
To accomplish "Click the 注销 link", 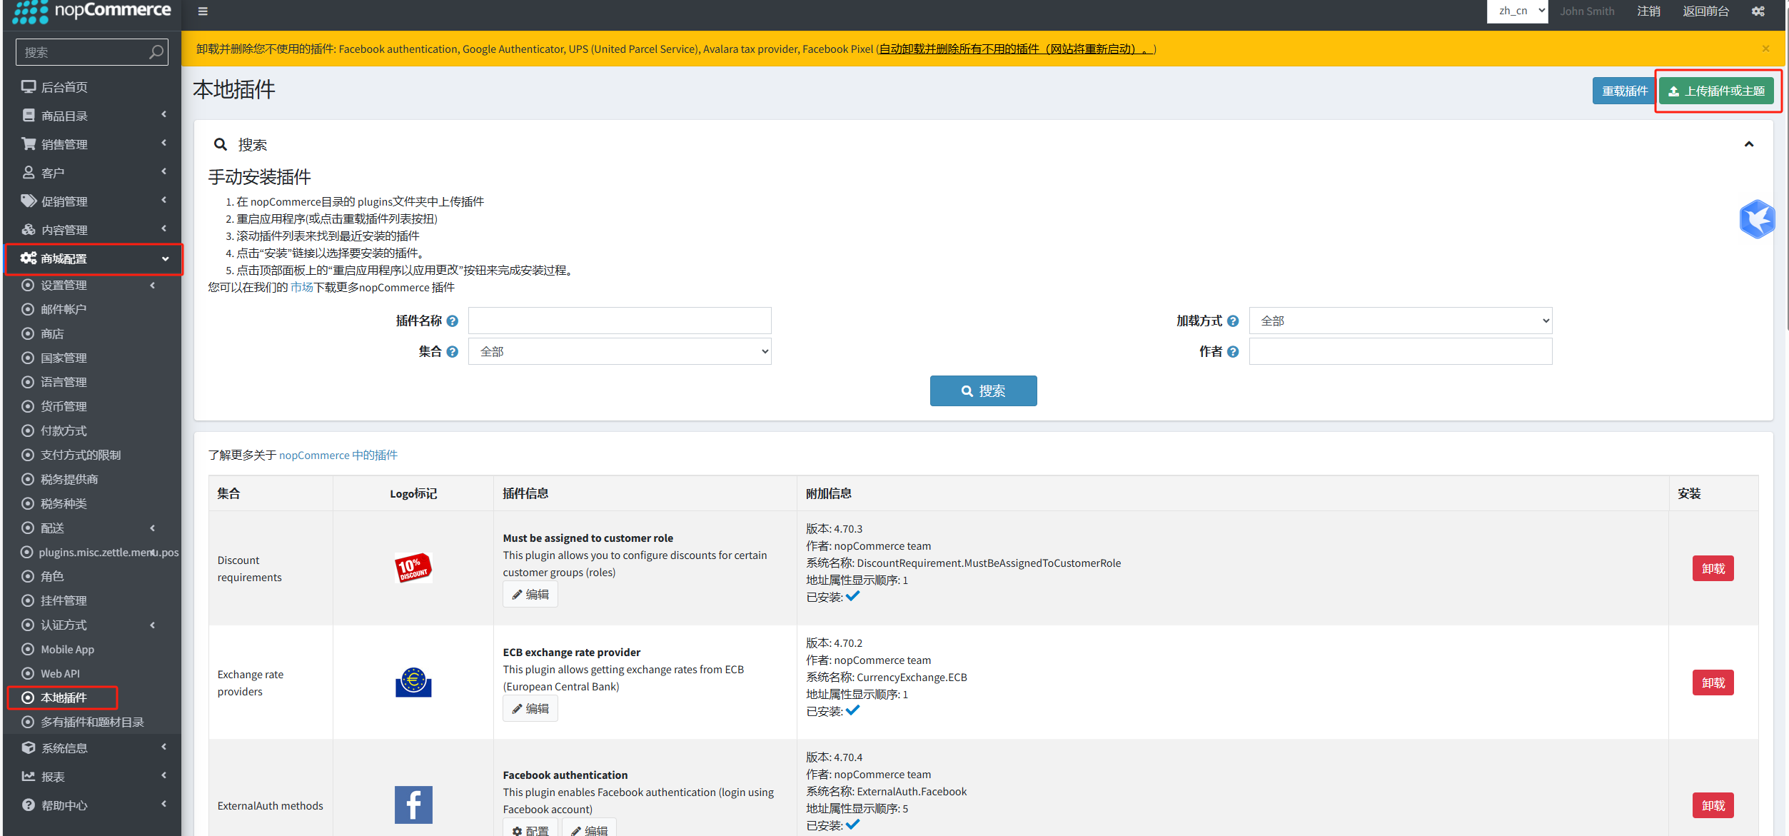I will pyautogui.click(x=1648, y=11).
